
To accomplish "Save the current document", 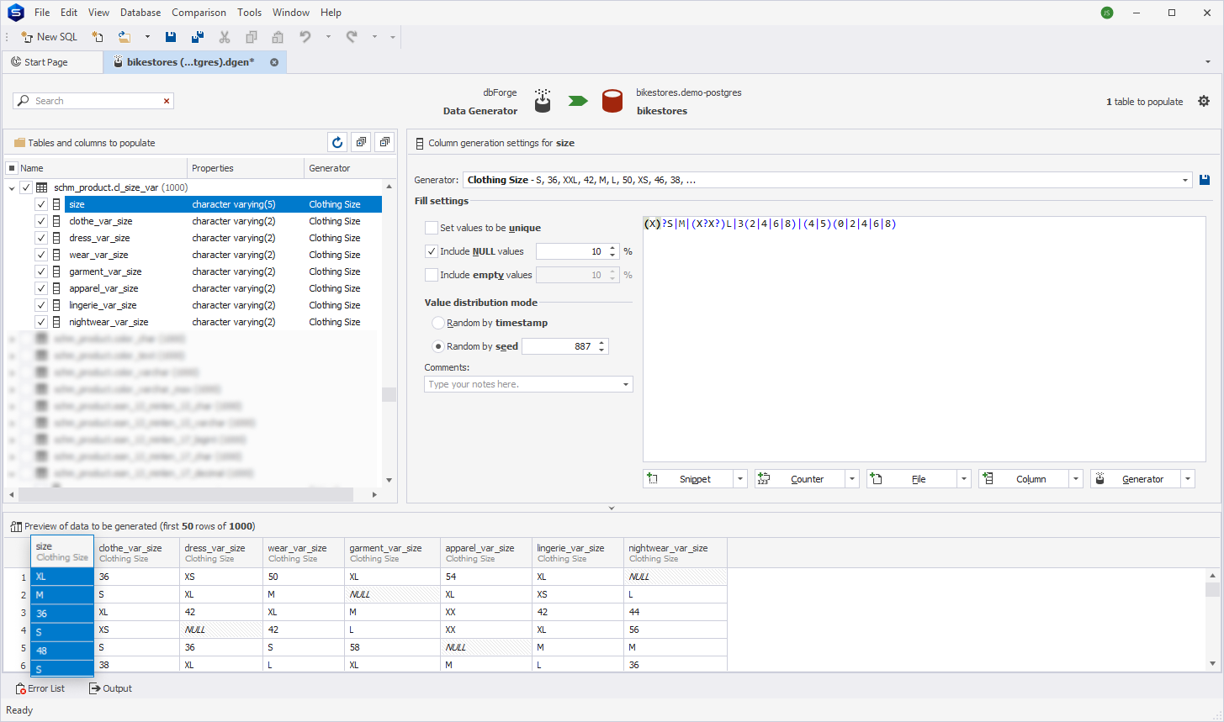I will [171, 37].
